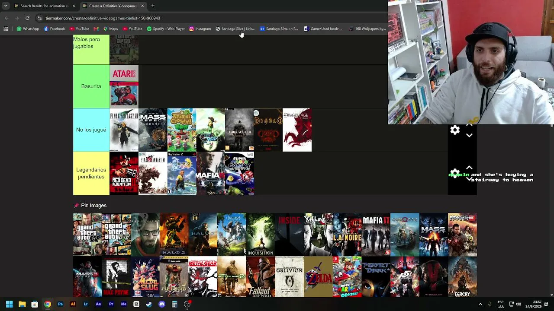This screenshot has height=311, width=554.
Task: Launch Photoshop from the taskbar
Action: coord(60,305)
